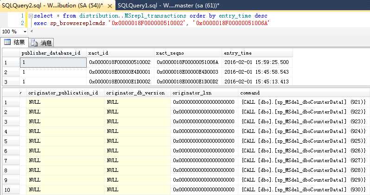Select cell 0x0000018F000000510002 in xact_id column
Screen dimensions: 370x195
[121, 62]
